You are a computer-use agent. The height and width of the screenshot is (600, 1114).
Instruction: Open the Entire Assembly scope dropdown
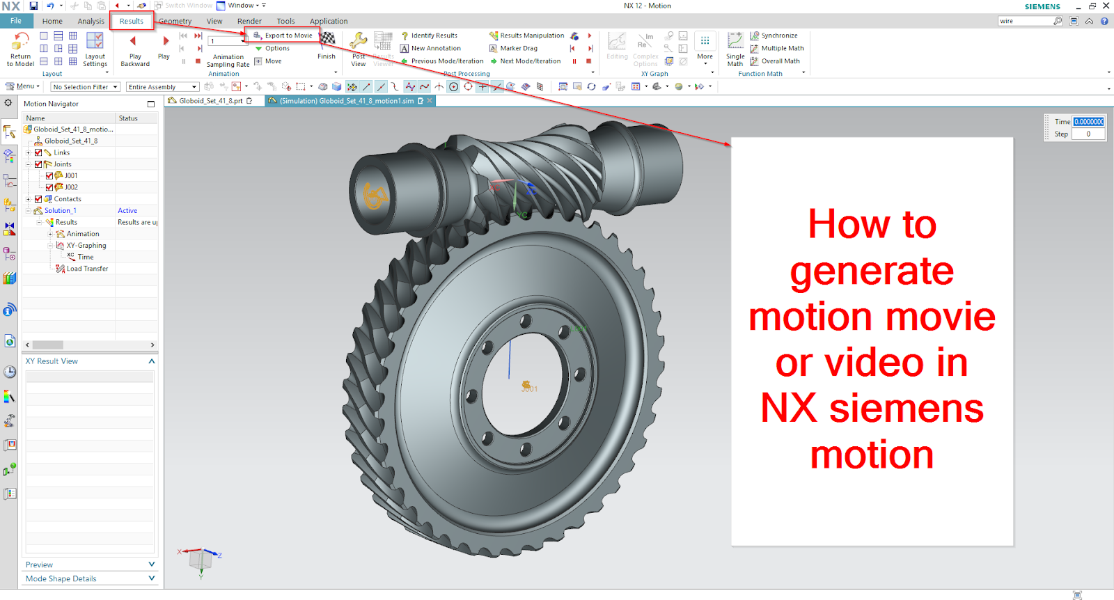pyautogui.click(x=163, y=87)
